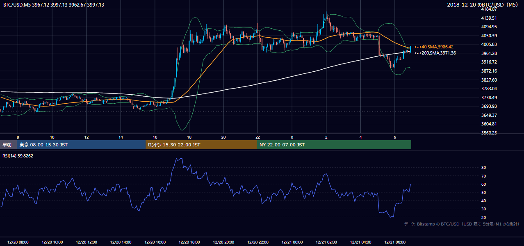Click the RSI(14) 59.8262 indicator label
This screenshot has height=246, width=524.
click(x=18, y=156)
